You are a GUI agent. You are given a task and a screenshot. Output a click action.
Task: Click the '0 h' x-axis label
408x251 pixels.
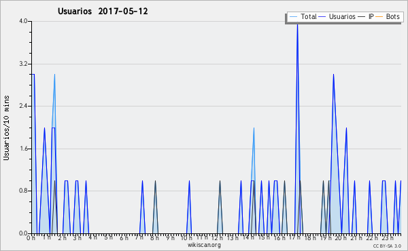tap(31, 238)
